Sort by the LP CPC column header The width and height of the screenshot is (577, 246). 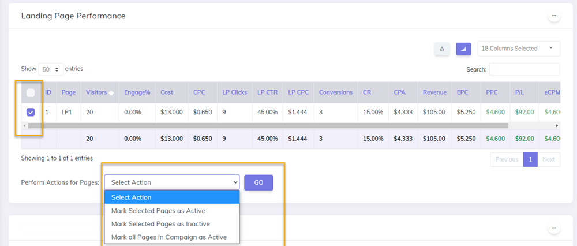[x=298, y=92]
